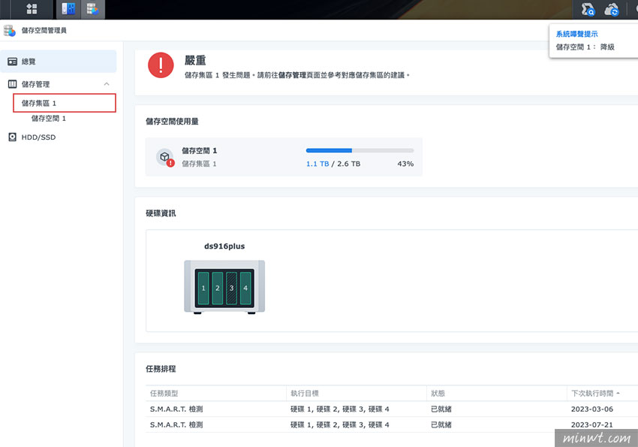Viewport: 638px width, 447px height.
Task: Click the 43% usage value
Action: [x=405, y=164]
